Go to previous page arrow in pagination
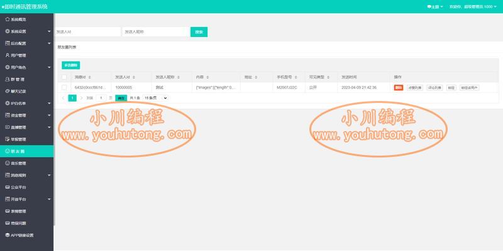The image size is (503, 251). point(64,98)
